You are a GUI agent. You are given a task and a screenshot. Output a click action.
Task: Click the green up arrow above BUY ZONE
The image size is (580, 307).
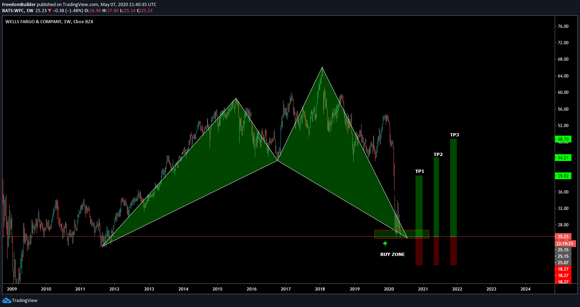385,243
